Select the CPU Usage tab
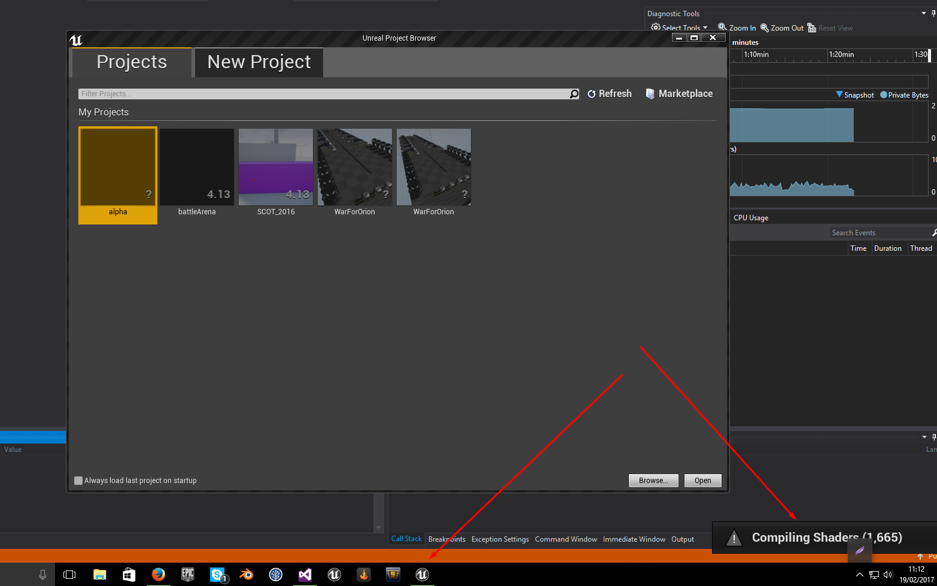This screenshot has width=937, height=586. click(x=751, y=218)
